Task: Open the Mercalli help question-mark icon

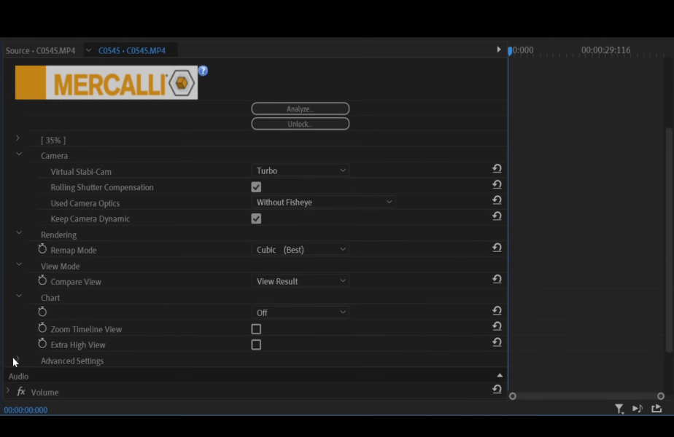Action: click(x=203, y=71)
